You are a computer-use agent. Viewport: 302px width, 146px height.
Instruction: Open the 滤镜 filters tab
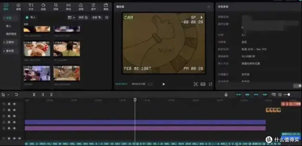81,6
